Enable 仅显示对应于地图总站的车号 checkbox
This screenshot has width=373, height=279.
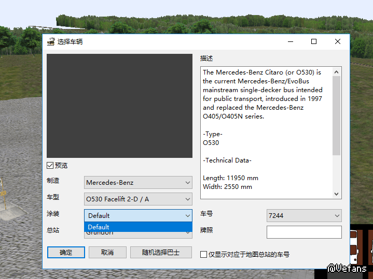point(204,255)
